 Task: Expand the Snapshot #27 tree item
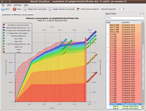point(108,48)
